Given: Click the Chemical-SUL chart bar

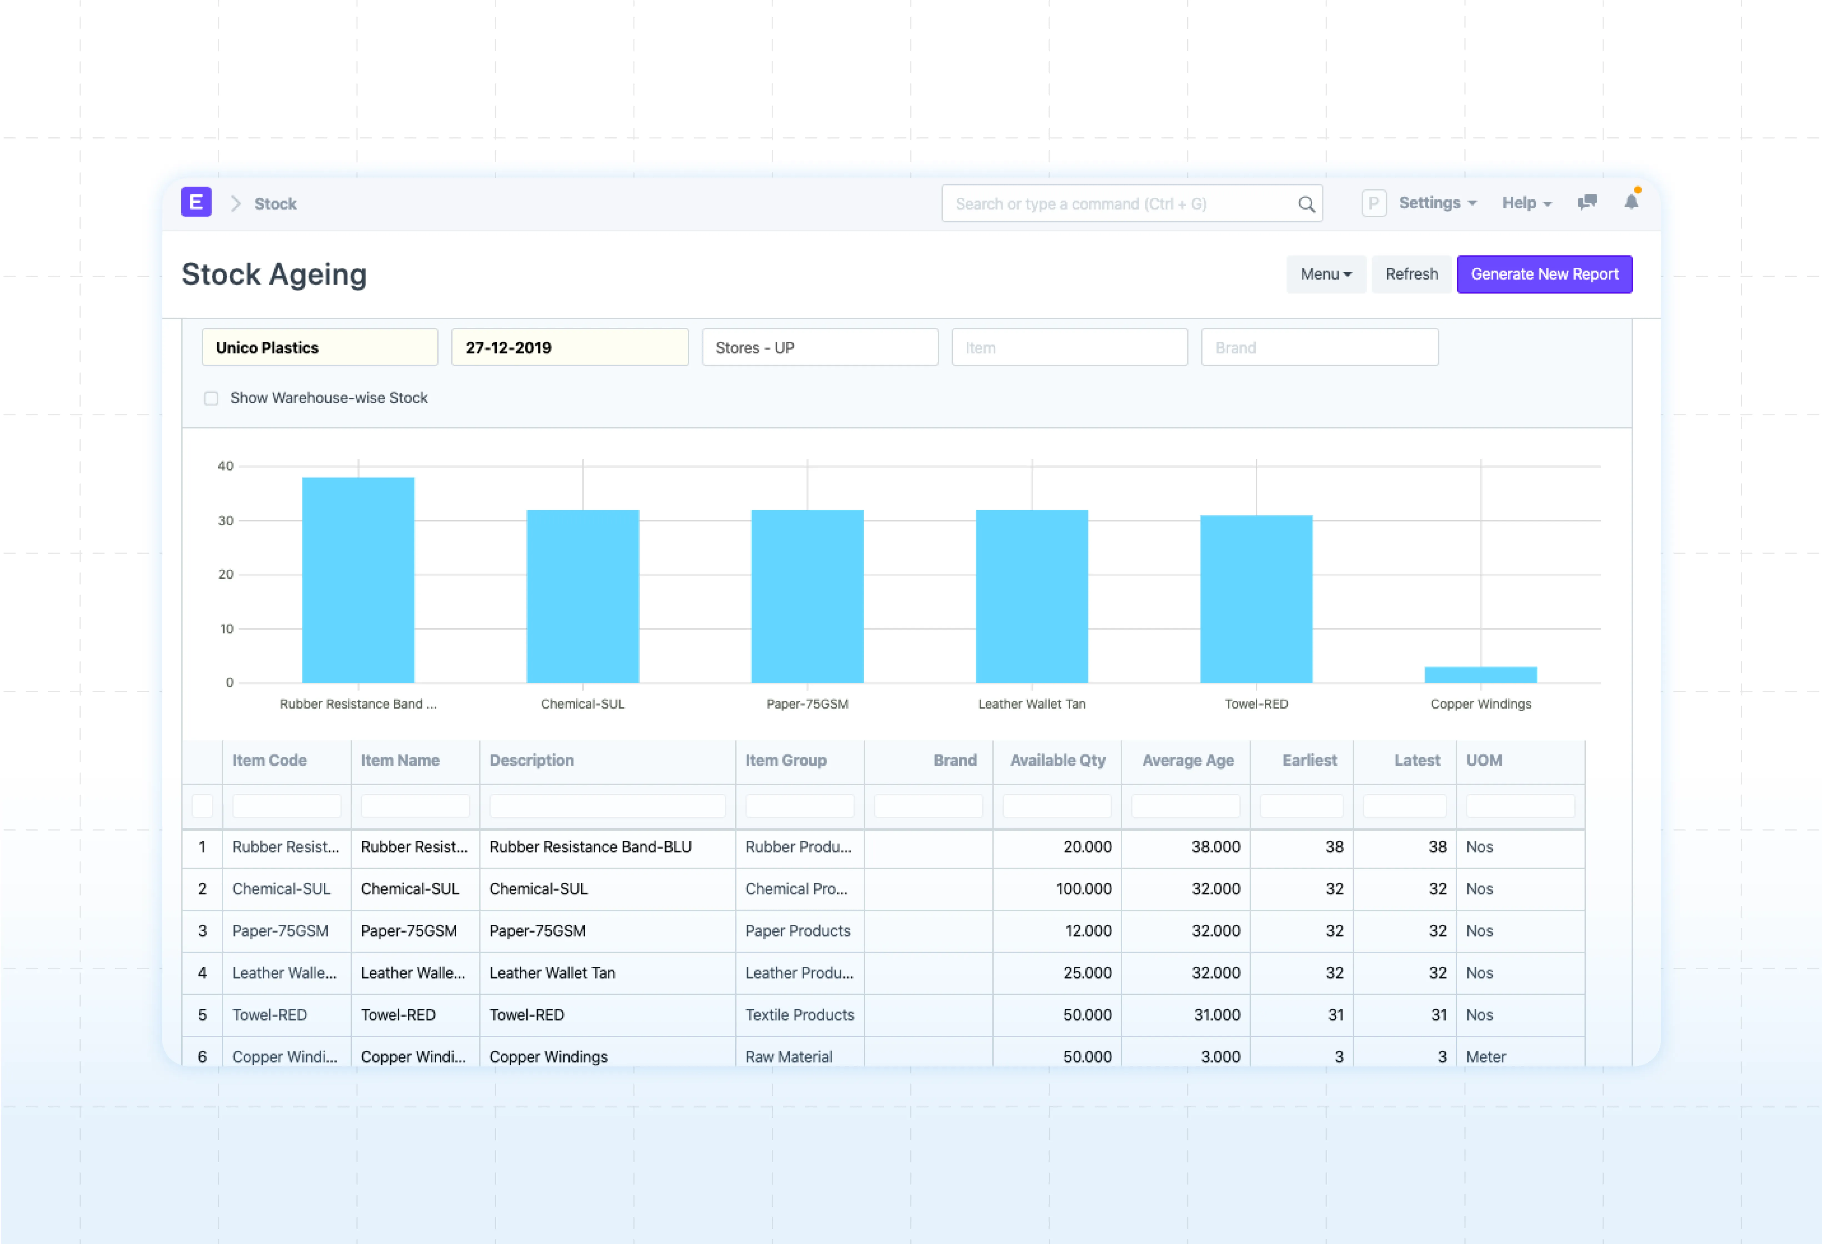Looking at the screenshot, I should click(x=582, y=596).
